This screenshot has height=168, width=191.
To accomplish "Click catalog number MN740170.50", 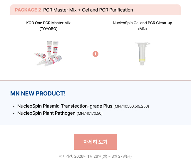I will coord(90,113).
